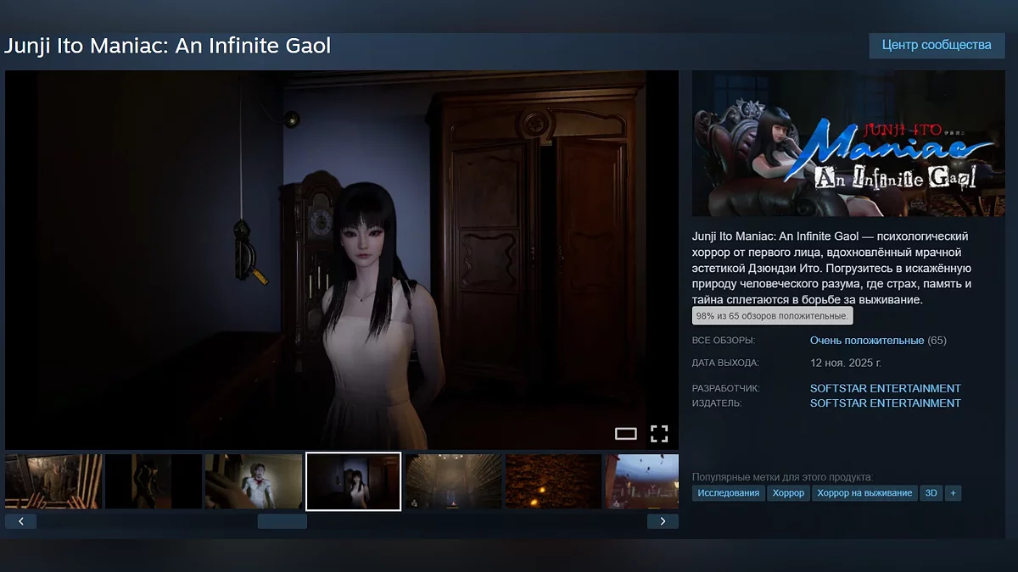The width and height of the screenshot is (1018, 572).
Task: Open the Очень положительные reviews link
Action: point(867,341)
